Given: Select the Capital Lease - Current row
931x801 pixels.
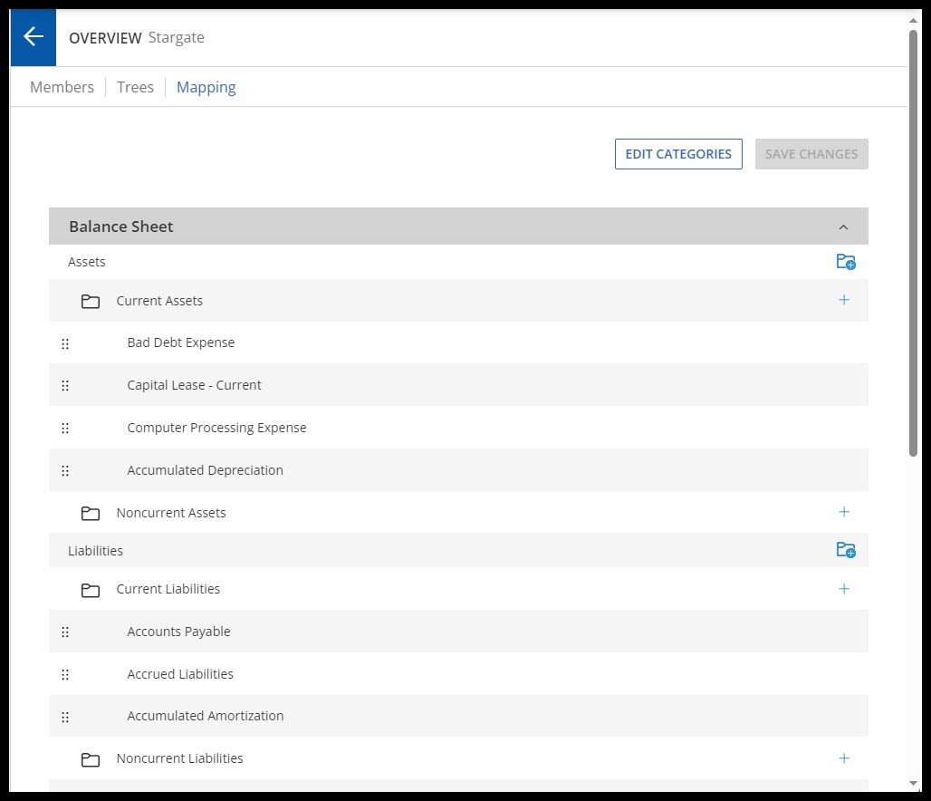Looking at the screenshot, I should [x=194, y=385].
